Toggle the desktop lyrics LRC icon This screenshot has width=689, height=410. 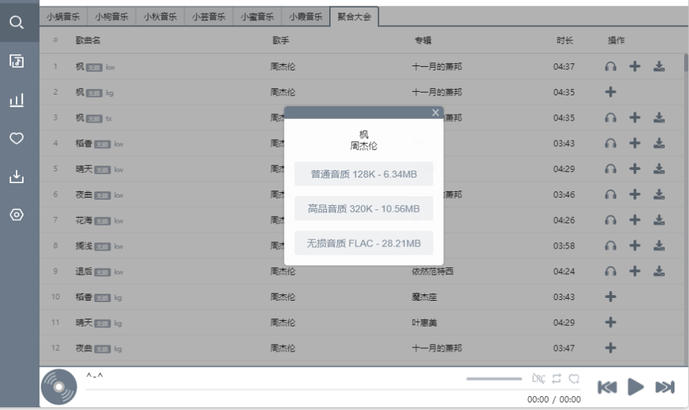[539, 379]
